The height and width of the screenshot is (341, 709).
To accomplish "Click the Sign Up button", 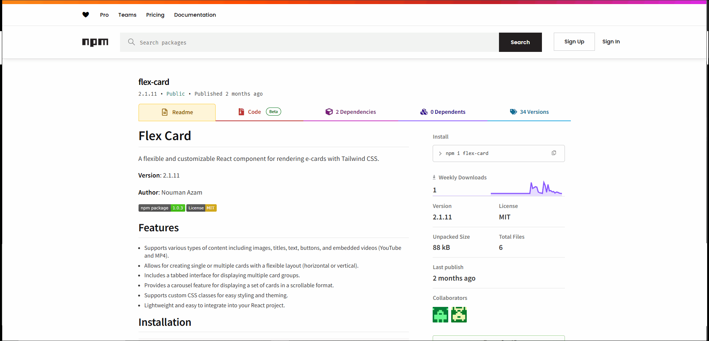I will pyautogui.click(x=574, y=42).
